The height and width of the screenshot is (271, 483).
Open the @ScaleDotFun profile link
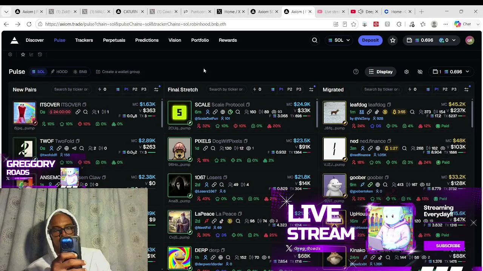click(x=206, y=119)
